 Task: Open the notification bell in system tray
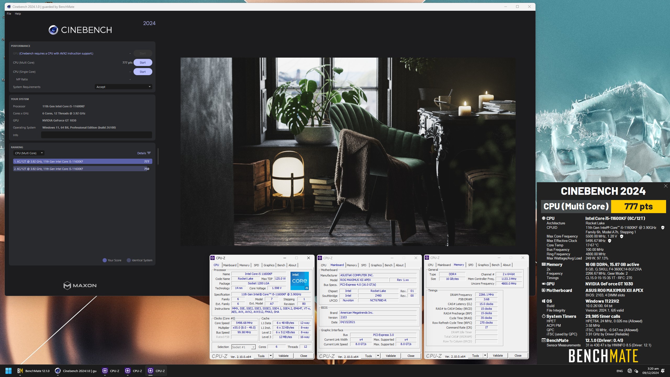click(x=663, y=371)
